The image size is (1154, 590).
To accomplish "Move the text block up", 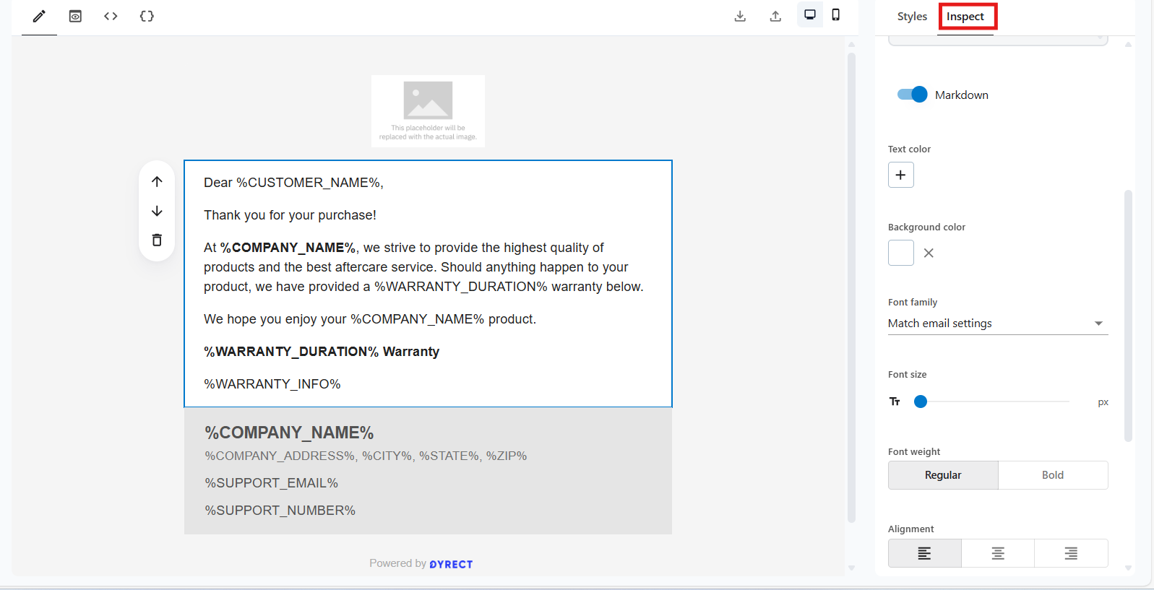I will 157,181.
